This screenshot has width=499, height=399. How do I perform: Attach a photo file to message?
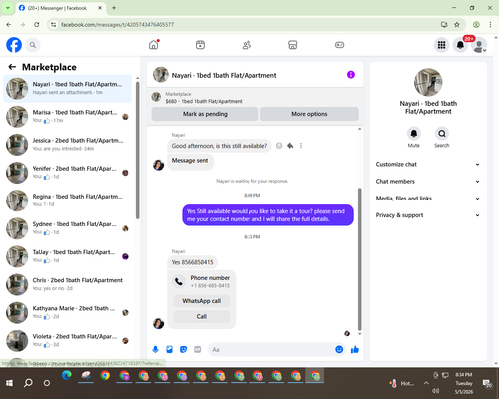pos(169,349)
